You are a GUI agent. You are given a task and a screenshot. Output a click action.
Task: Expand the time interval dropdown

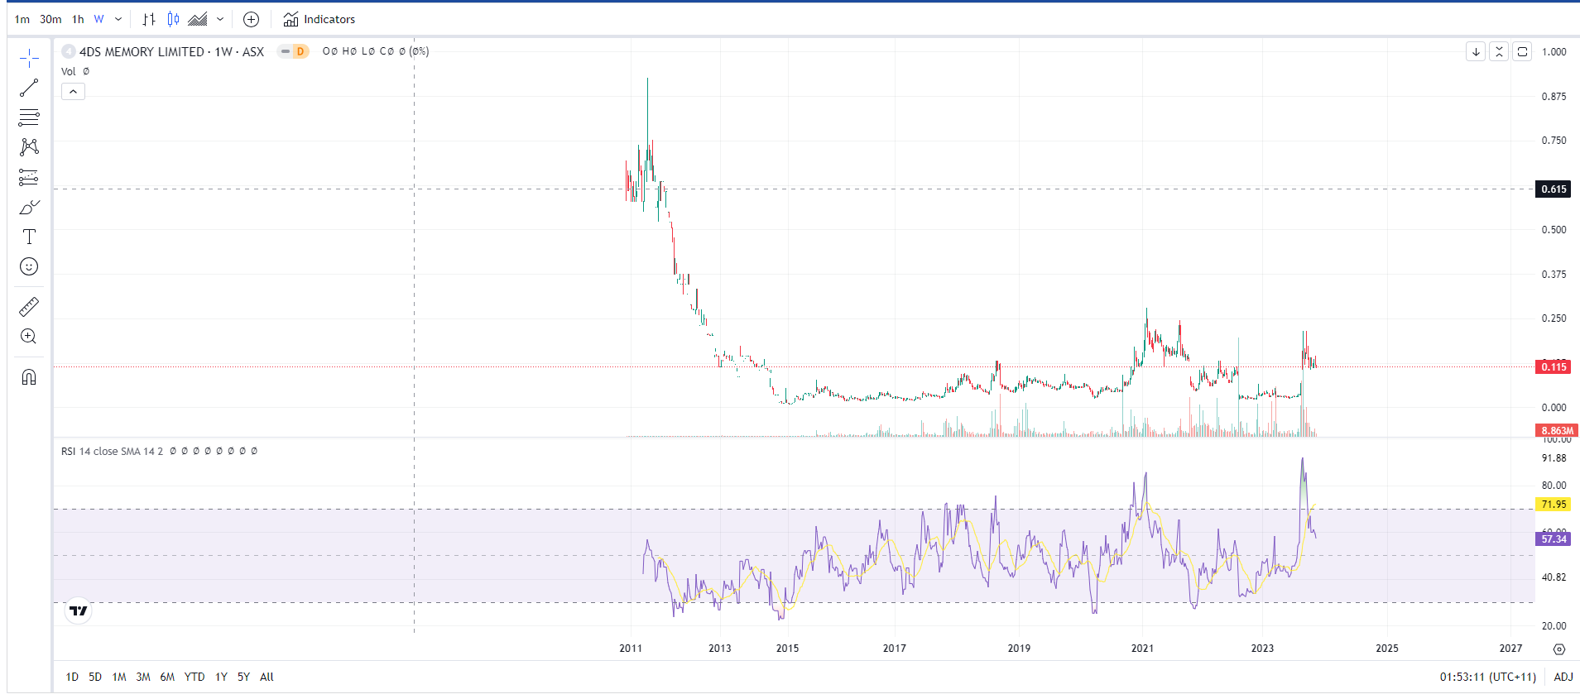118,19
